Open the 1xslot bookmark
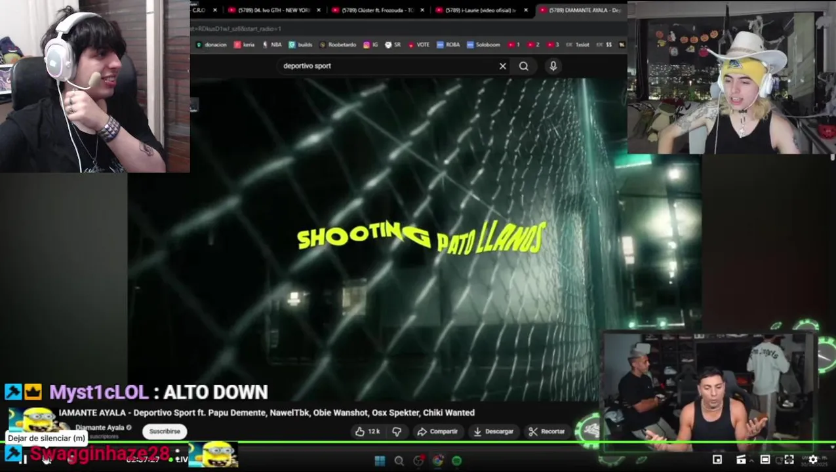Viewport: 836px width, 472px height. coord(577,45)
